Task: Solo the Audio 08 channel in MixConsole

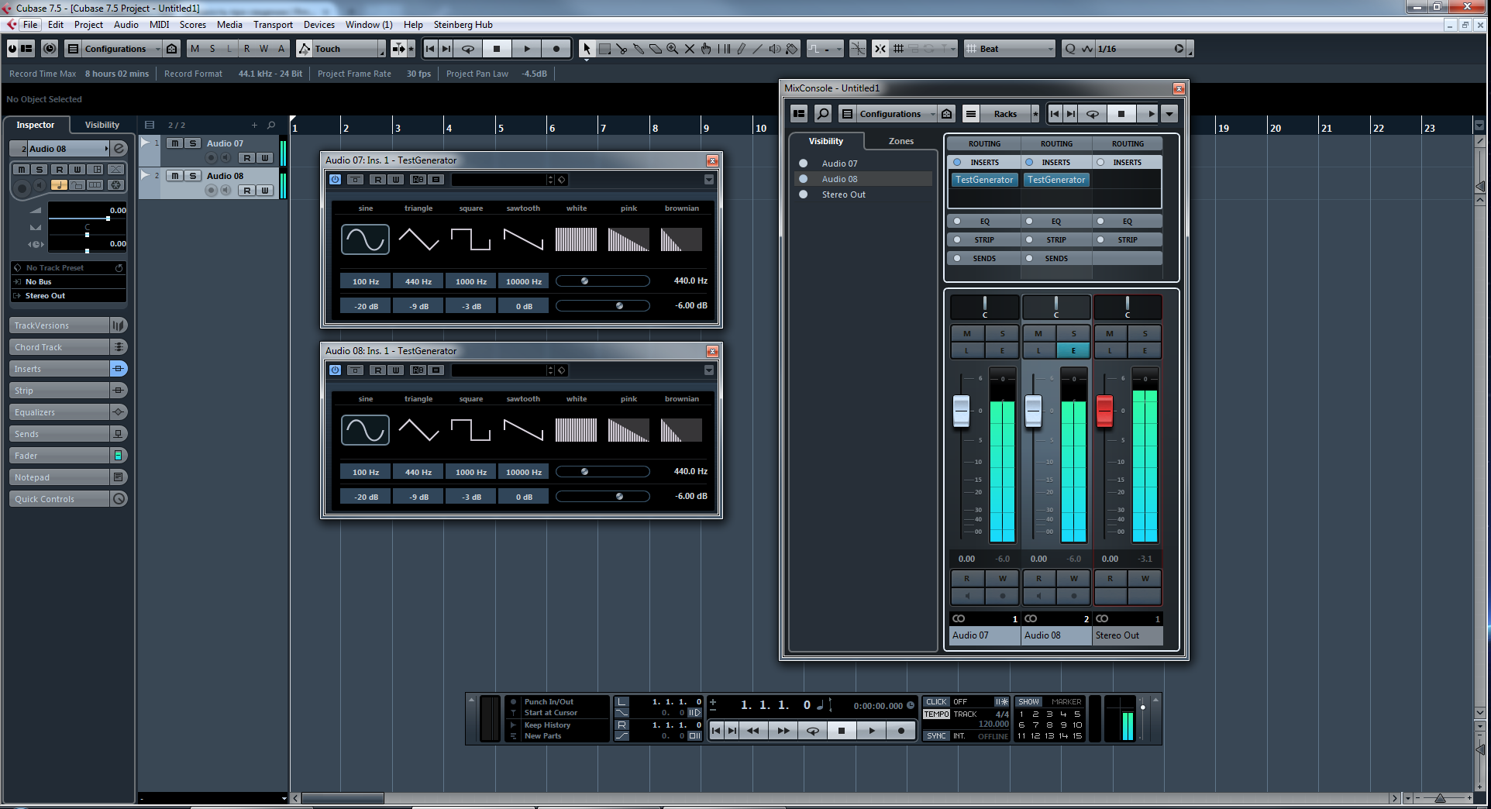Action: 1073,334
